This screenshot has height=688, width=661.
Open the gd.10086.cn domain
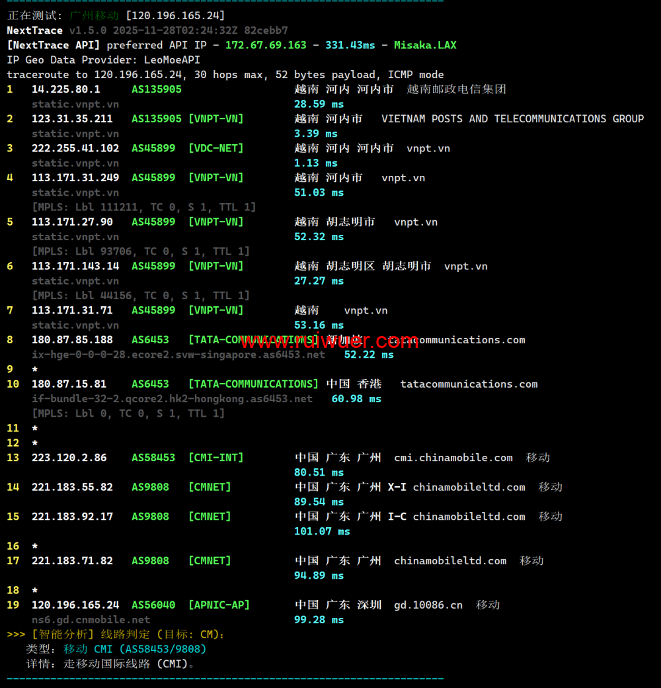pos(428,605)
